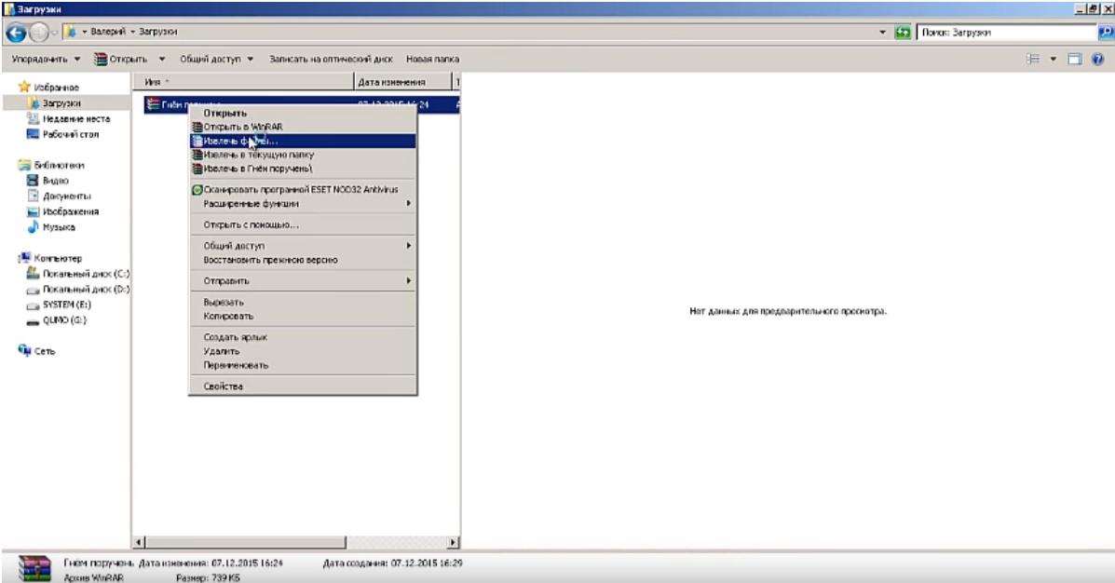Click the ESET NOD32 scan icon in context menu
The width and height of the screenshot is (1115, 583).
(x=196, y=189)
